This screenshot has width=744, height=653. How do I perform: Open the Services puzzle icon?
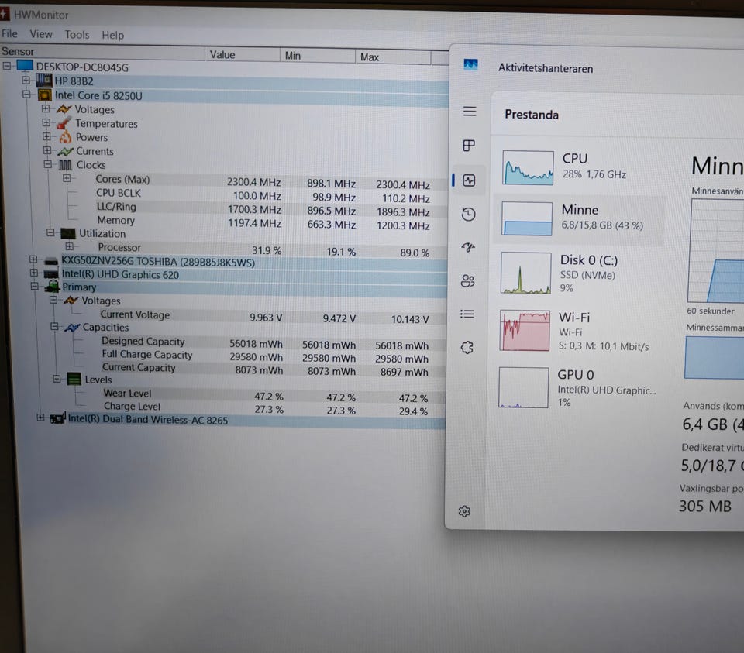coord(467,348)
